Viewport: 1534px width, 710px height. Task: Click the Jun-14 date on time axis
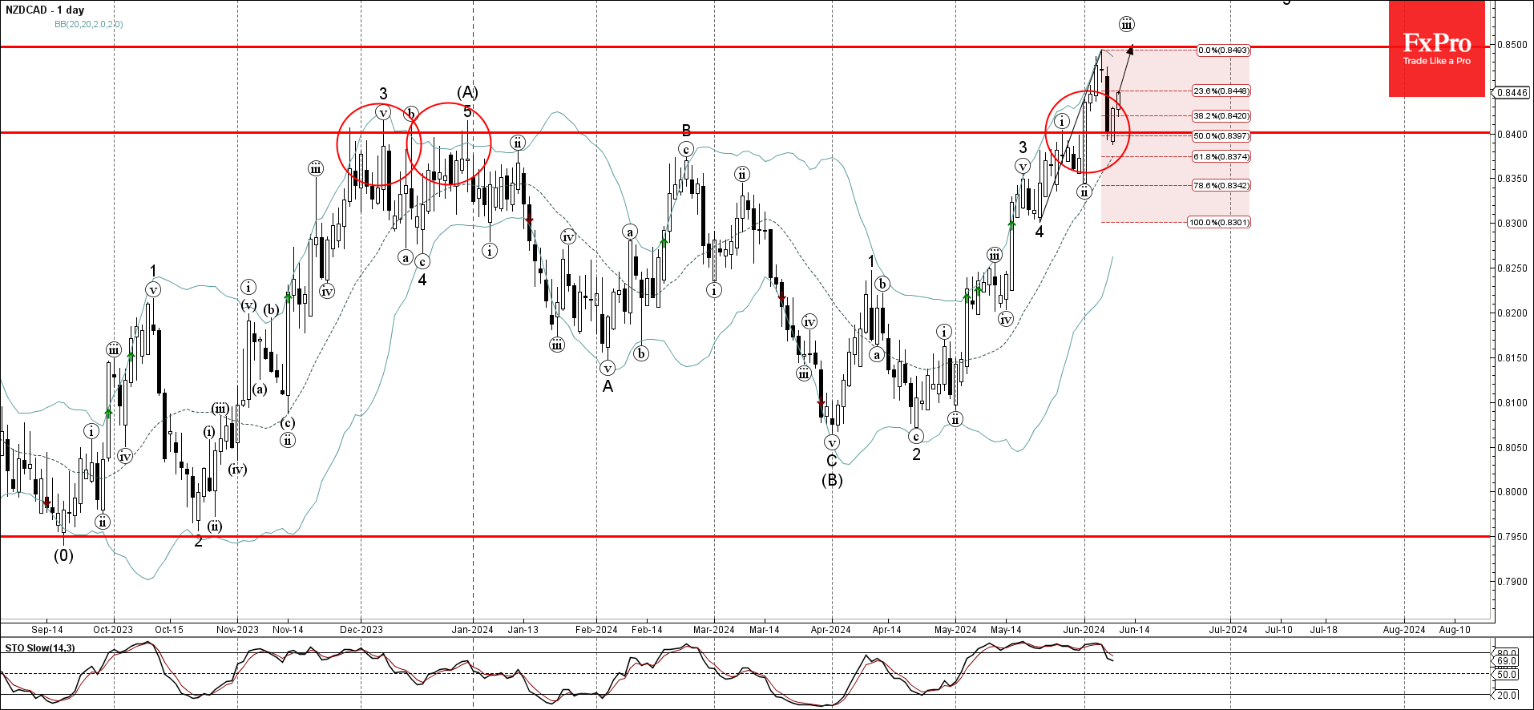pos(1134,630)
